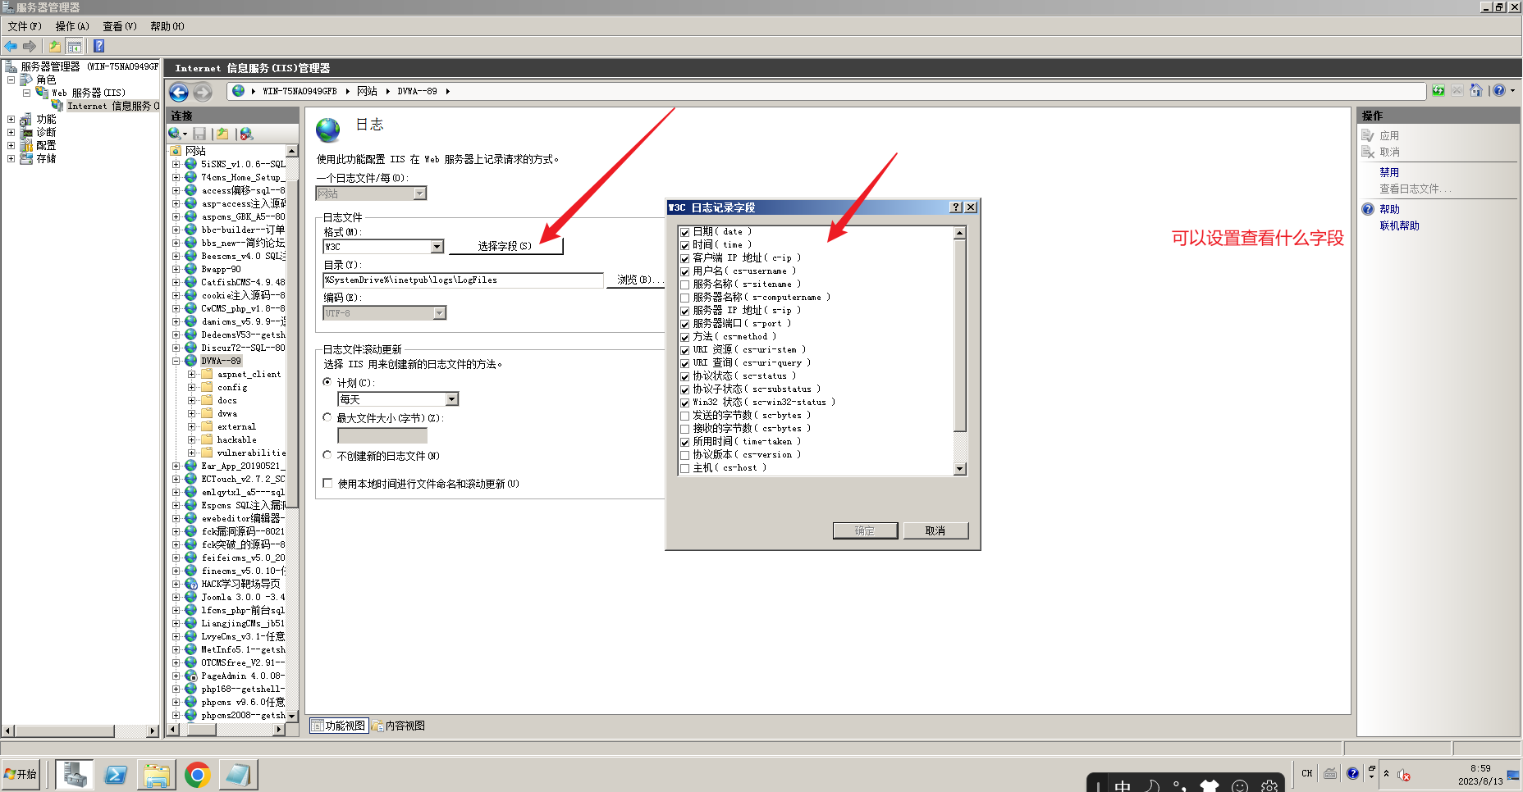Click the muted speaker icon in system tray
1523x792 pixels.
1403,774
